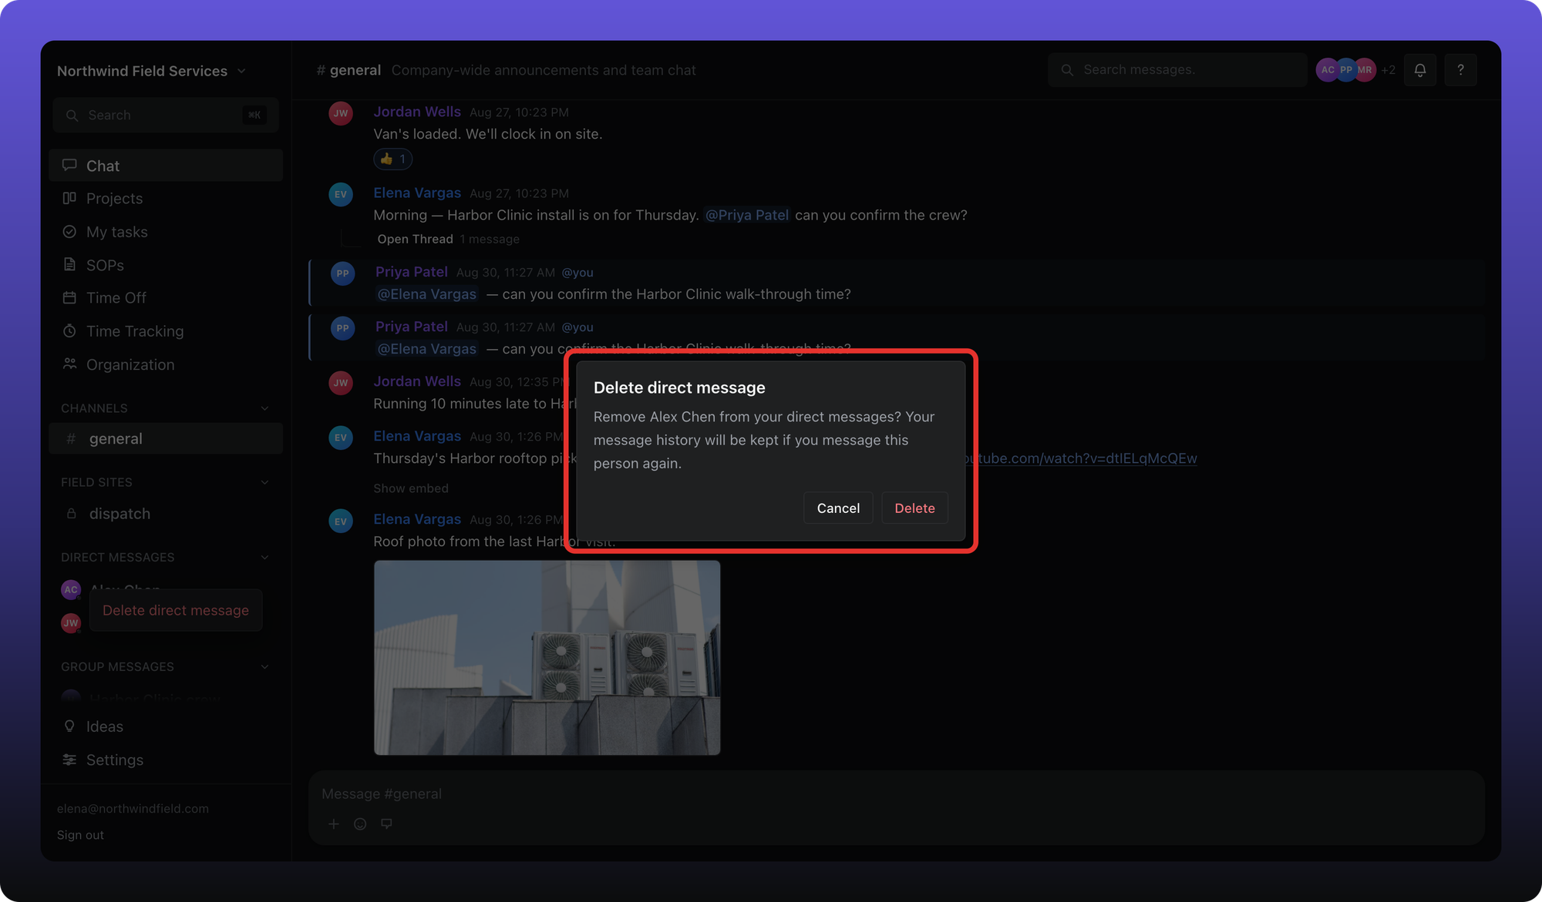Go to My tasks
The width and height of the screenshot is (1542, 902).
pos(166,232)
